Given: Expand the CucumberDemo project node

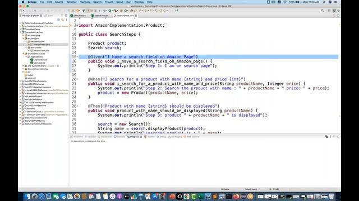Looking at the screenshot, I should [x=20, y=29].
